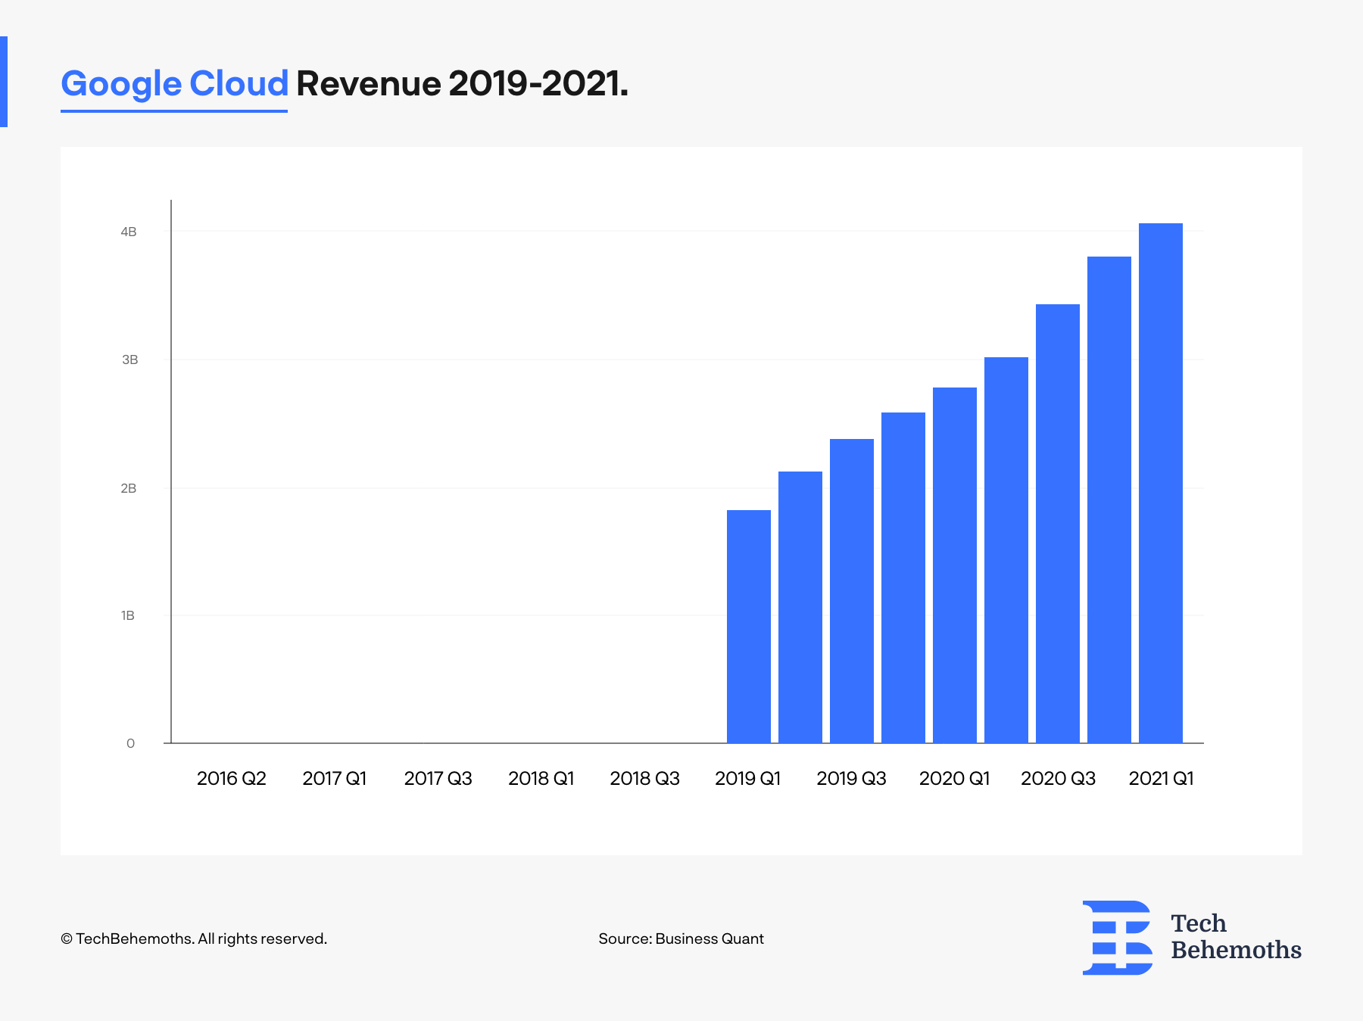Click the Revenue 2019-2021 heading text
1363x1021 pixels.
[x=463, y=83]
